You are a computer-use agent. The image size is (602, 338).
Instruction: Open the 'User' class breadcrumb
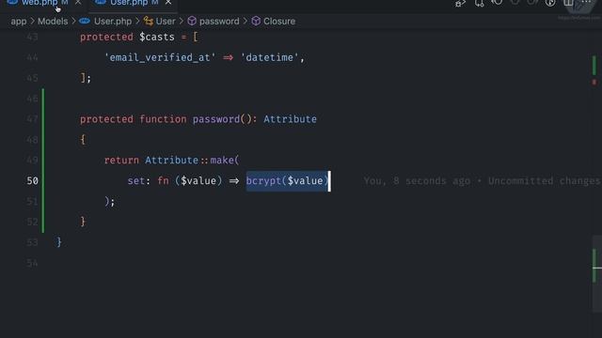(x=166, y=22)
